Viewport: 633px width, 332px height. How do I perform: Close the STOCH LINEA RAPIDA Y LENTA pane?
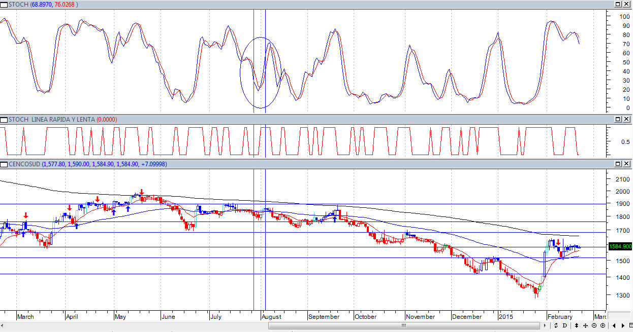[x=626, y=119]
